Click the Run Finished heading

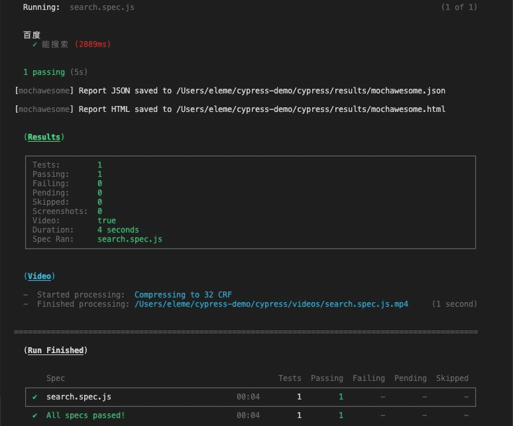coord(55,350)
